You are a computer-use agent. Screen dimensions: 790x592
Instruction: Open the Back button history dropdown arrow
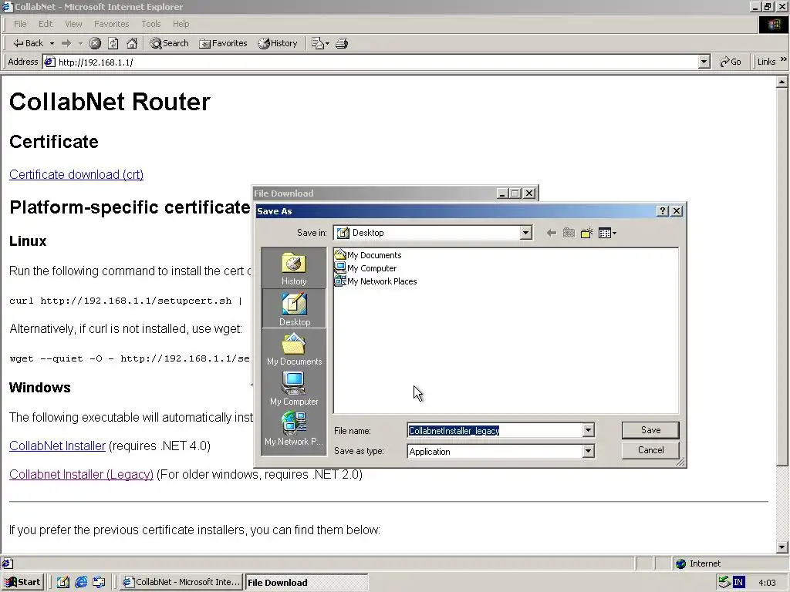point(52,44)
